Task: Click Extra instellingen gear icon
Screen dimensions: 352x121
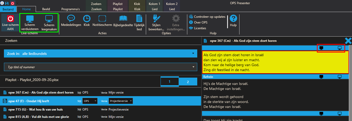Action: pyautogui.click(x=176, y=22)
